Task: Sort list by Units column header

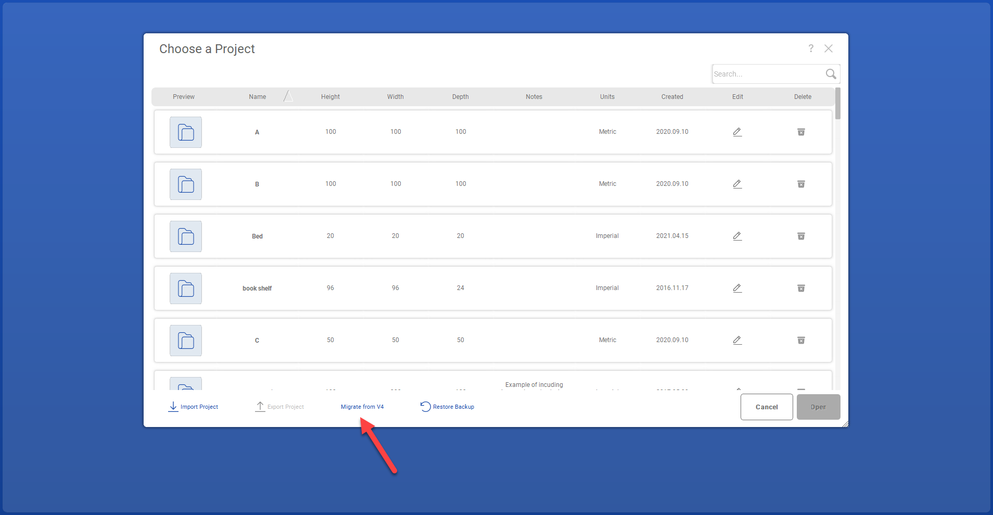Action: 607,97
